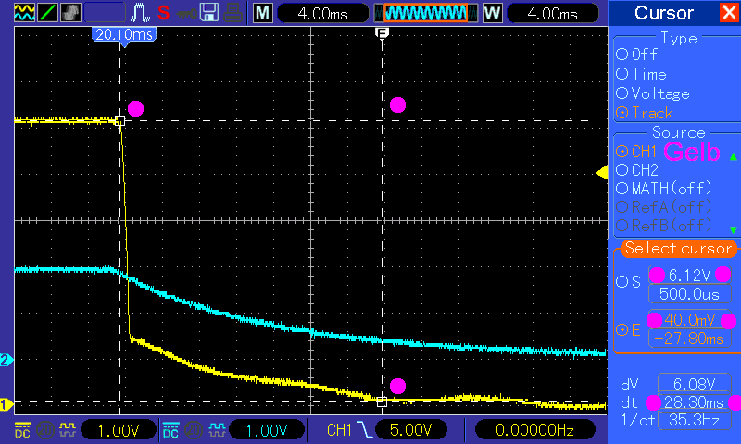Click the CH1 yellow DC coupling icon

22,430
